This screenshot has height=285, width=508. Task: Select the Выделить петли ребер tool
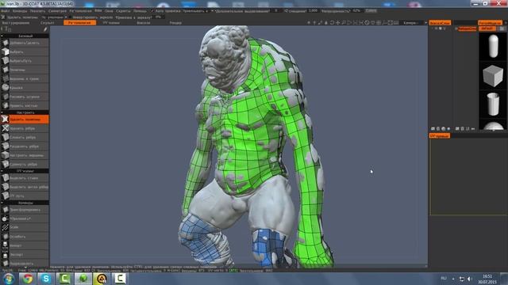click(x=25, y=187)
